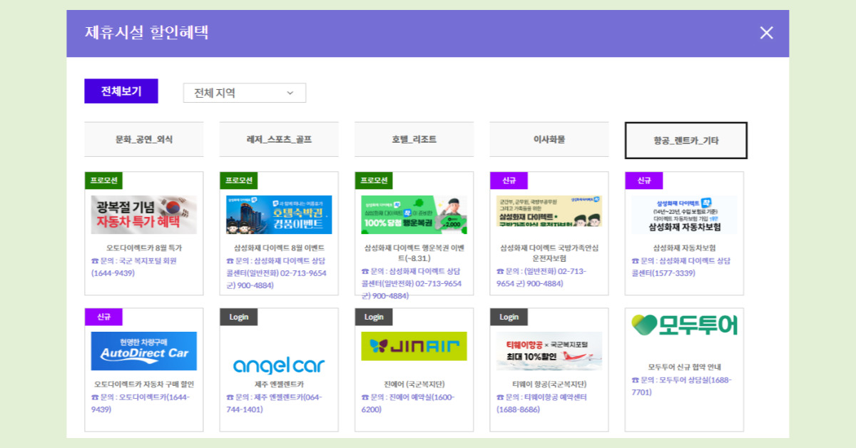The height and width of the screenshot is (448, 856).
Task: Select the 레저_스포츠_골프 tab
Action: coord(279,140)
